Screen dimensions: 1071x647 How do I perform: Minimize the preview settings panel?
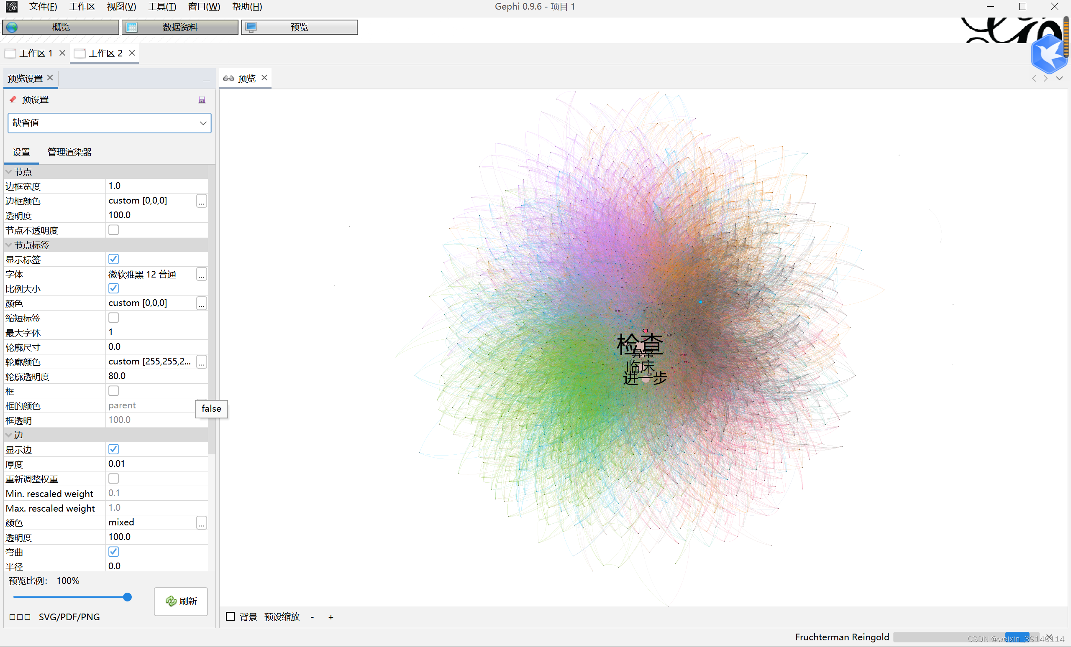206,80
